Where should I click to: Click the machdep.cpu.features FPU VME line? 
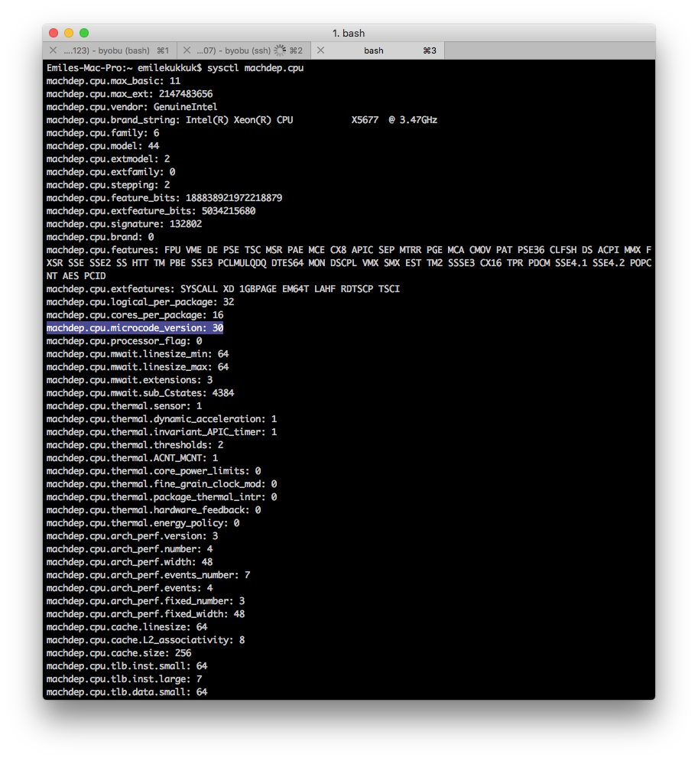coord(349,250)
